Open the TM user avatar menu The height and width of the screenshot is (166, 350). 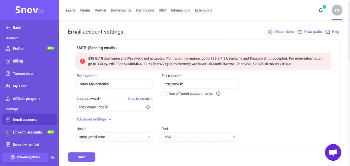[337, 10]
